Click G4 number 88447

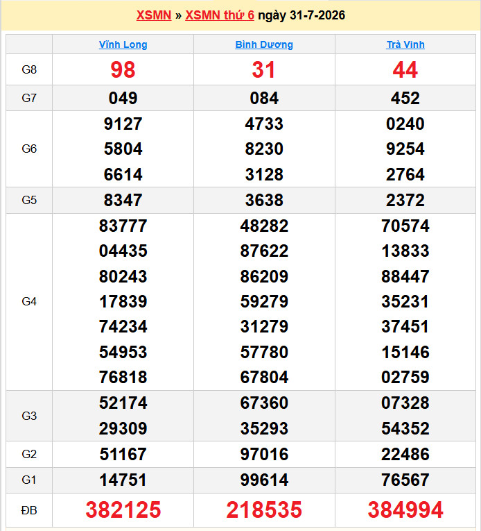pyautogui.click(x=405, y=276)
